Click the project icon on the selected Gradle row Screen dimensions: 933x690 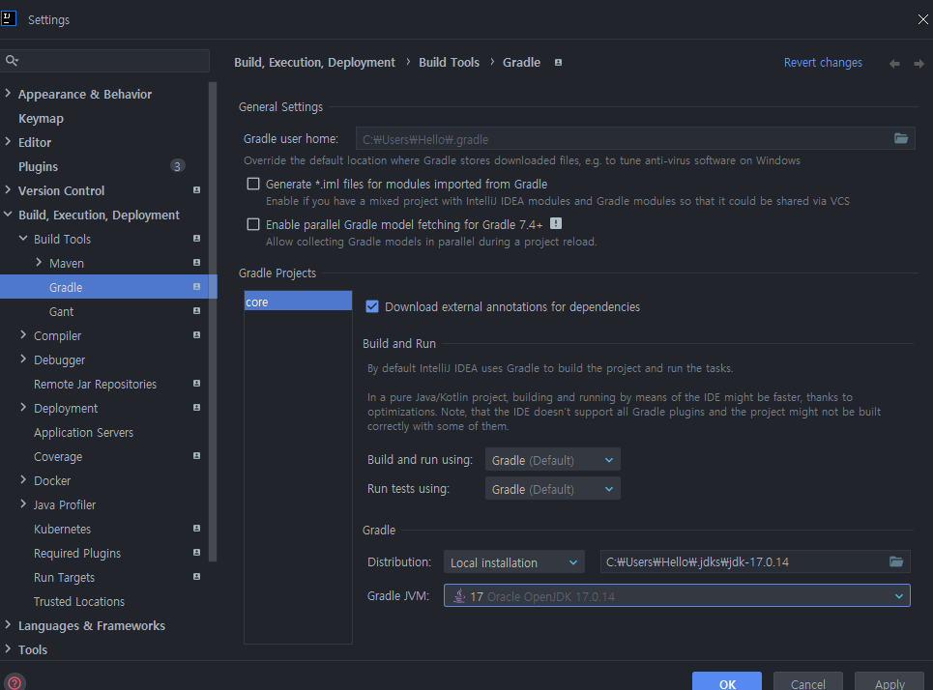[196, 287]
